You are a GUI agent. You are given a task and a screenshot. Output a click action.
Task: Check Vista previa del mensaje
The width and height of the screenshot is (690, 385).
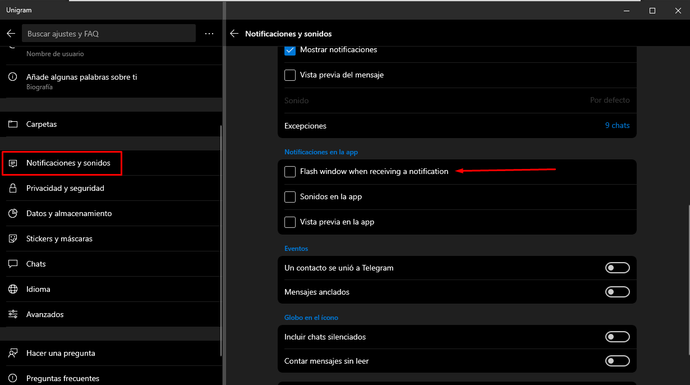(290, 75)
